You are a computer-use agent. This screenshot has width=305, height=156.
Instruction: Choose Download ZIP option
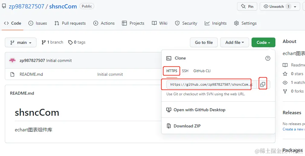tap(187, 126)
